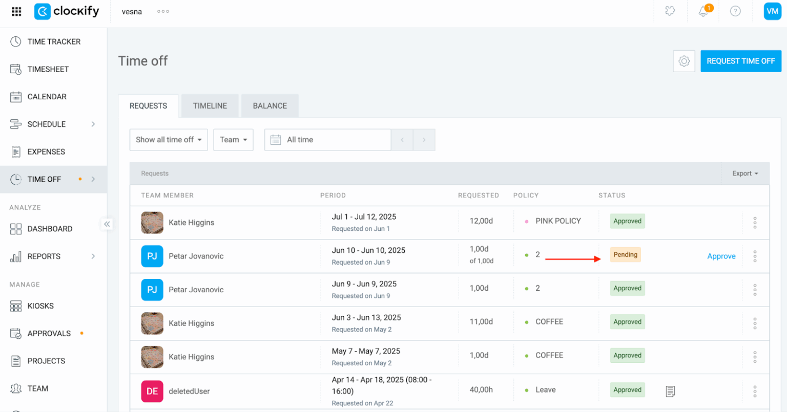The image size is (787, 412).
Task: Open the VM user profile avatar
Action: coord(772,11)
